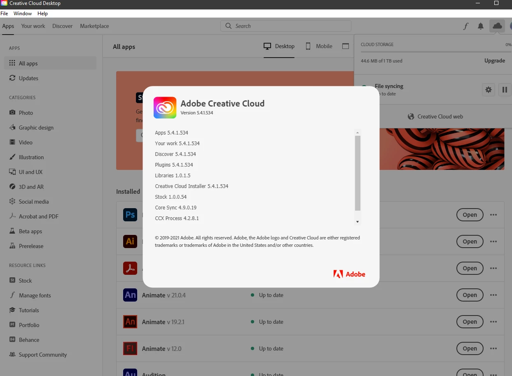Image resolution: width=512 pixels, height=376 pixels.
Task: Open the fonts icon in top bar
Action: [x=465, y=26]
